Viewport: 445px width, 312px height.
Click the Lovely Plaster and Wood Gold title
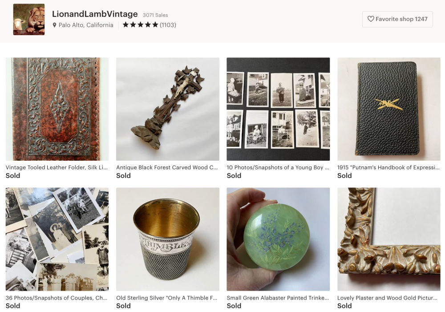[x=388, y=298]
